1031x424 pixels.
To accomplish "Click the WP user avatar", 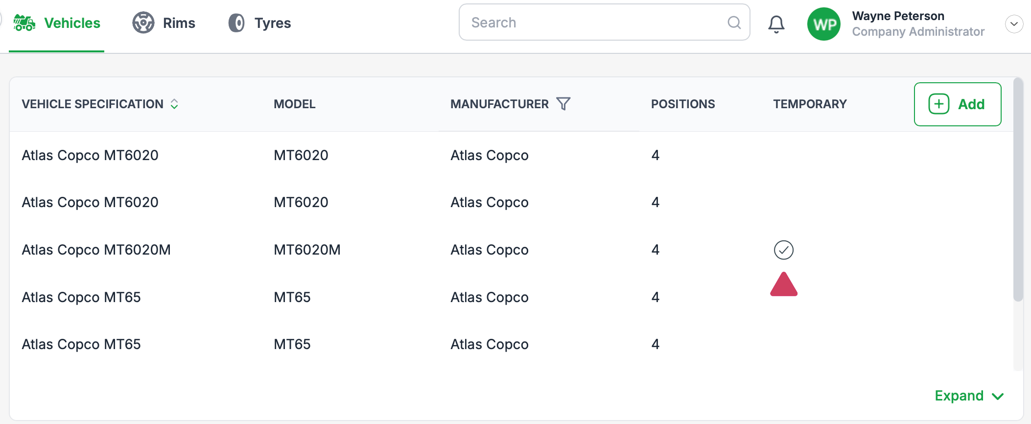I will click(x=824, y=24).
